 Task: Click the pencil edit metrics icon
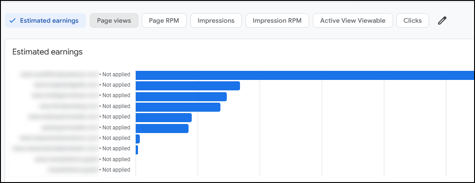(442, 20)
